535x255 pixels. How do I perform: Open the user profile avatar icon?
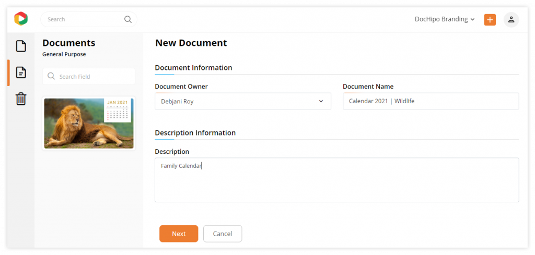(x=511, y=20)
